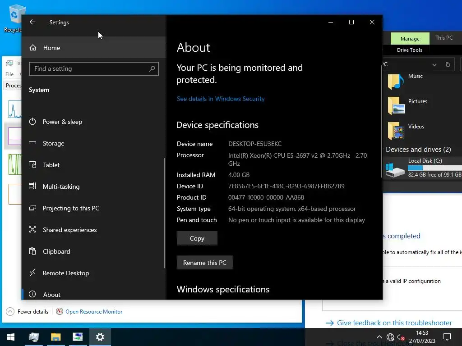Select Local Disk (C:) drive
Image resolution: width=462 pixels, height=346 pixels.
pos(424,168)
